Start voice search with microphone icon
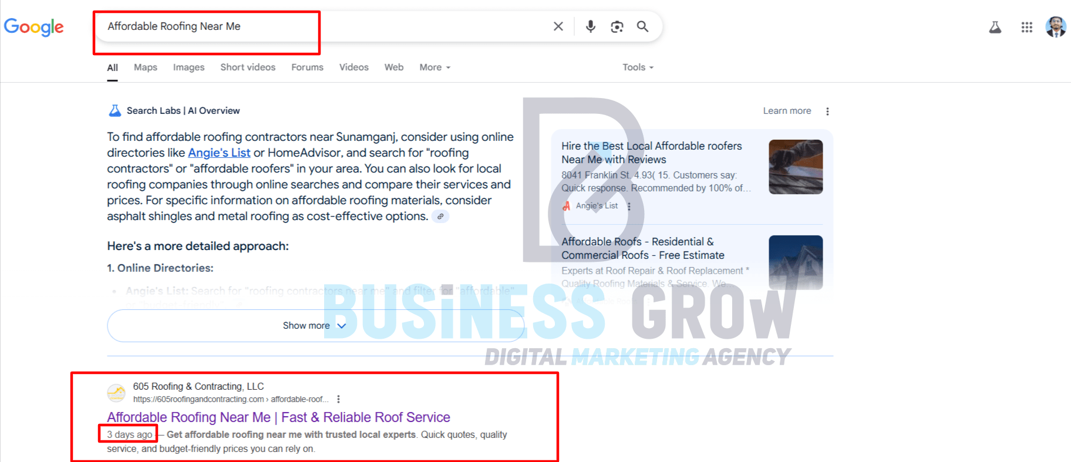The image size is (1071, 462). point(591,26)
